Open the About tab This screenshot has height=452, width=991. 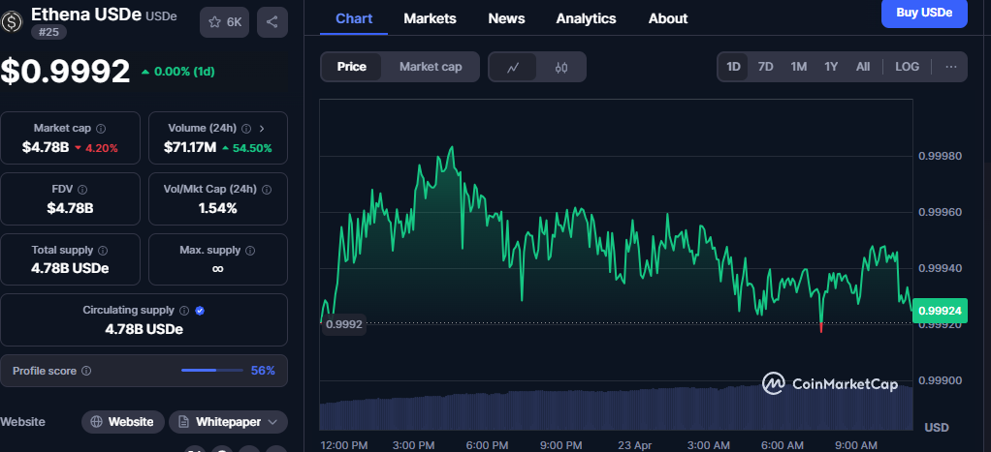tap(668, 19)
